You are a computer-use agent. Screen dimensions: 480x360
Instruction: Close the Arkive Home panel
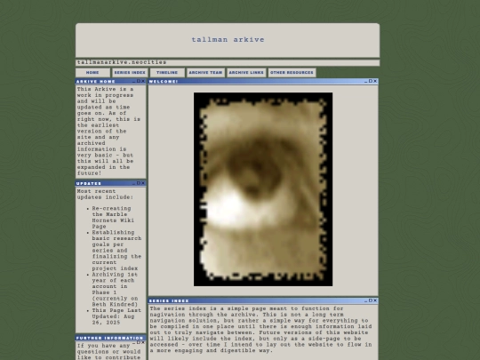[x=143, y=81]
